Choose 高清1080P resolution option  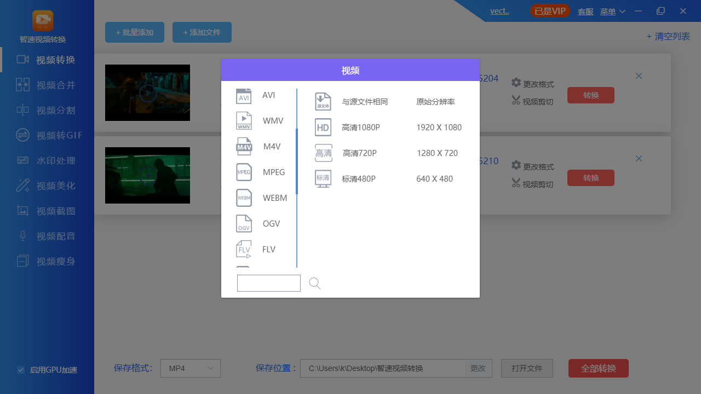pyautogui.click(x=360, y=127)
